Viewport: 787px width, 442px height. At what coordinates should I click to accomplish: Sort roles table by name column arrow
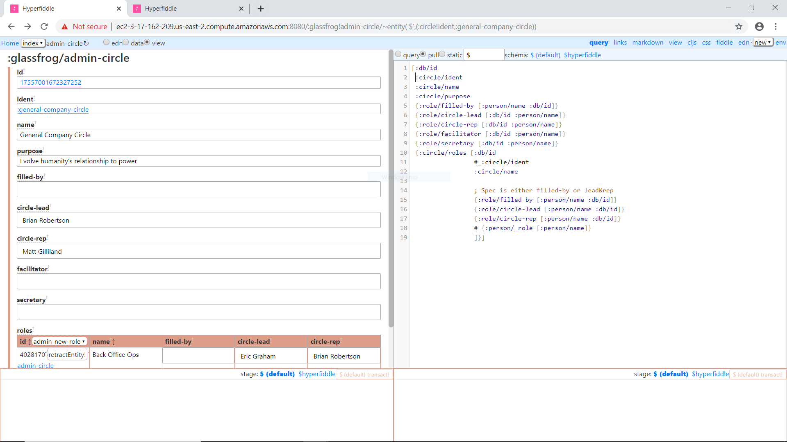[x=114, y=342]
